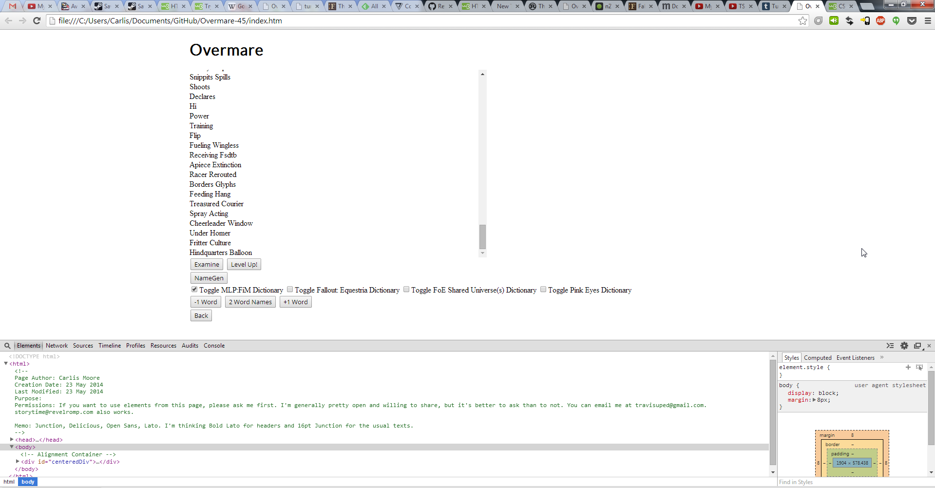
Task: Click the browser reload button
Action: 37,20
